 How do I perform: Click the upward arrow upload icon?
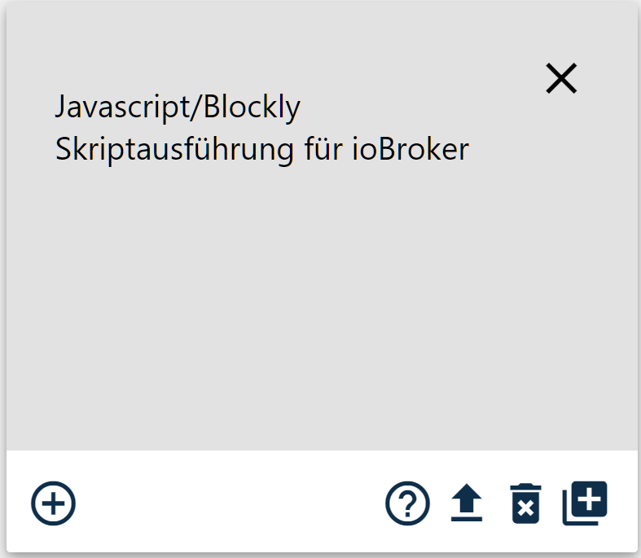coord(467,503)
